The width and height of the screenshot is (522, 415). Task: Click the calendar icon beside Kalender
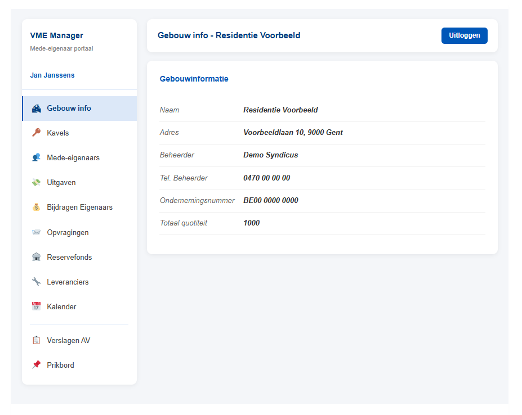pos(36,306)
